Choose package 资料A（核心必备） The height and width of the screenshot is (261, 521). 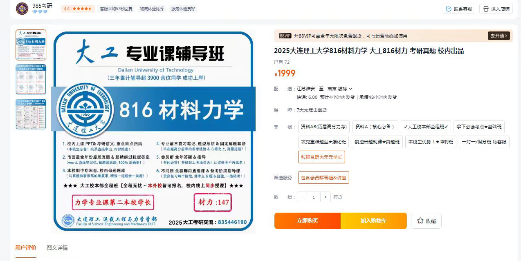pos(375,127)
